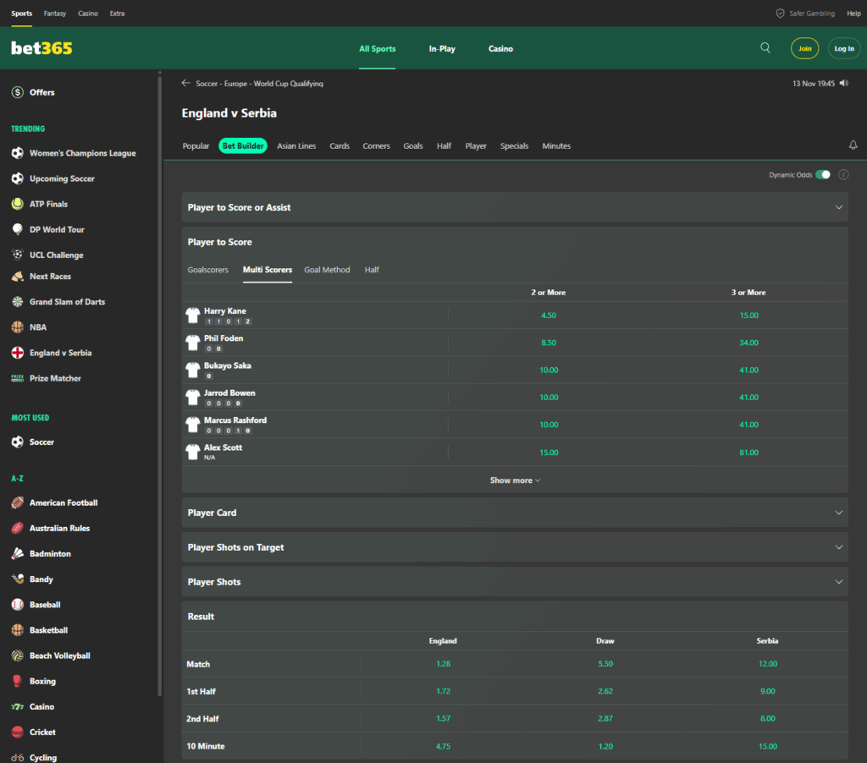Click the Join button
This screenshot has height=763, width=867.
pos(804,48)
